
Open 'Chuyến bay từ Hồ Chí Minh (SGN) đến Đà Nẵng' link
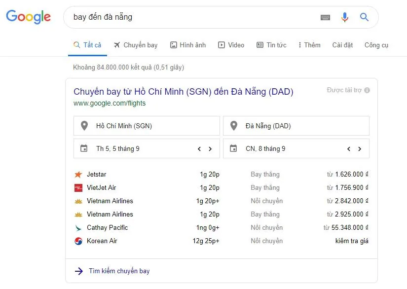point(183,92)
